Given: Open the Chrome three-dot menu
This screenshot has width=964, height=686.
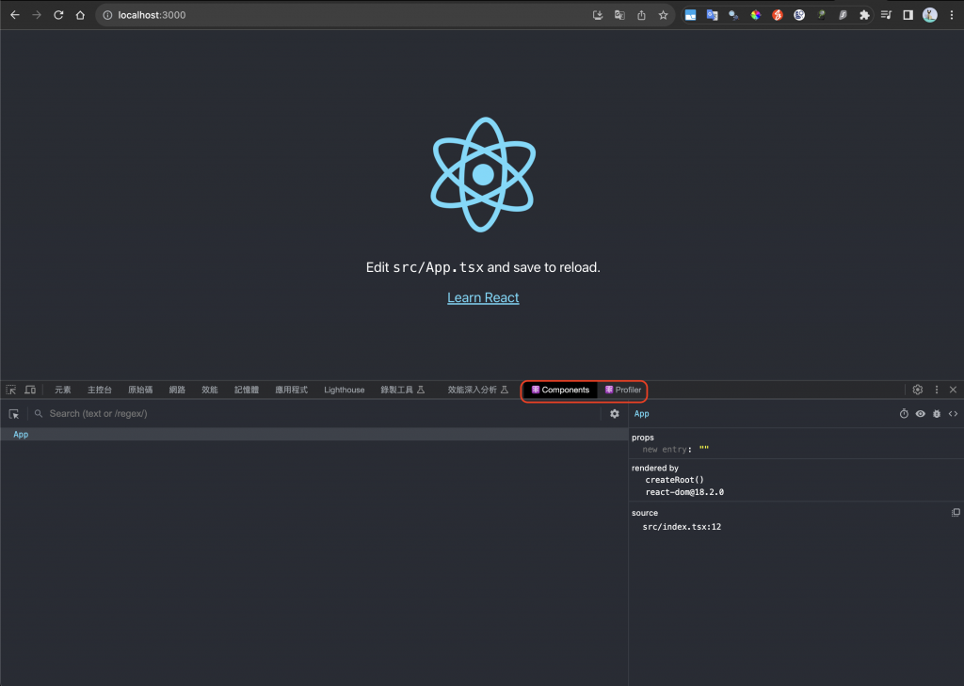Looking at the screenshot, I should pyautogui.click(x=951, y=15).
